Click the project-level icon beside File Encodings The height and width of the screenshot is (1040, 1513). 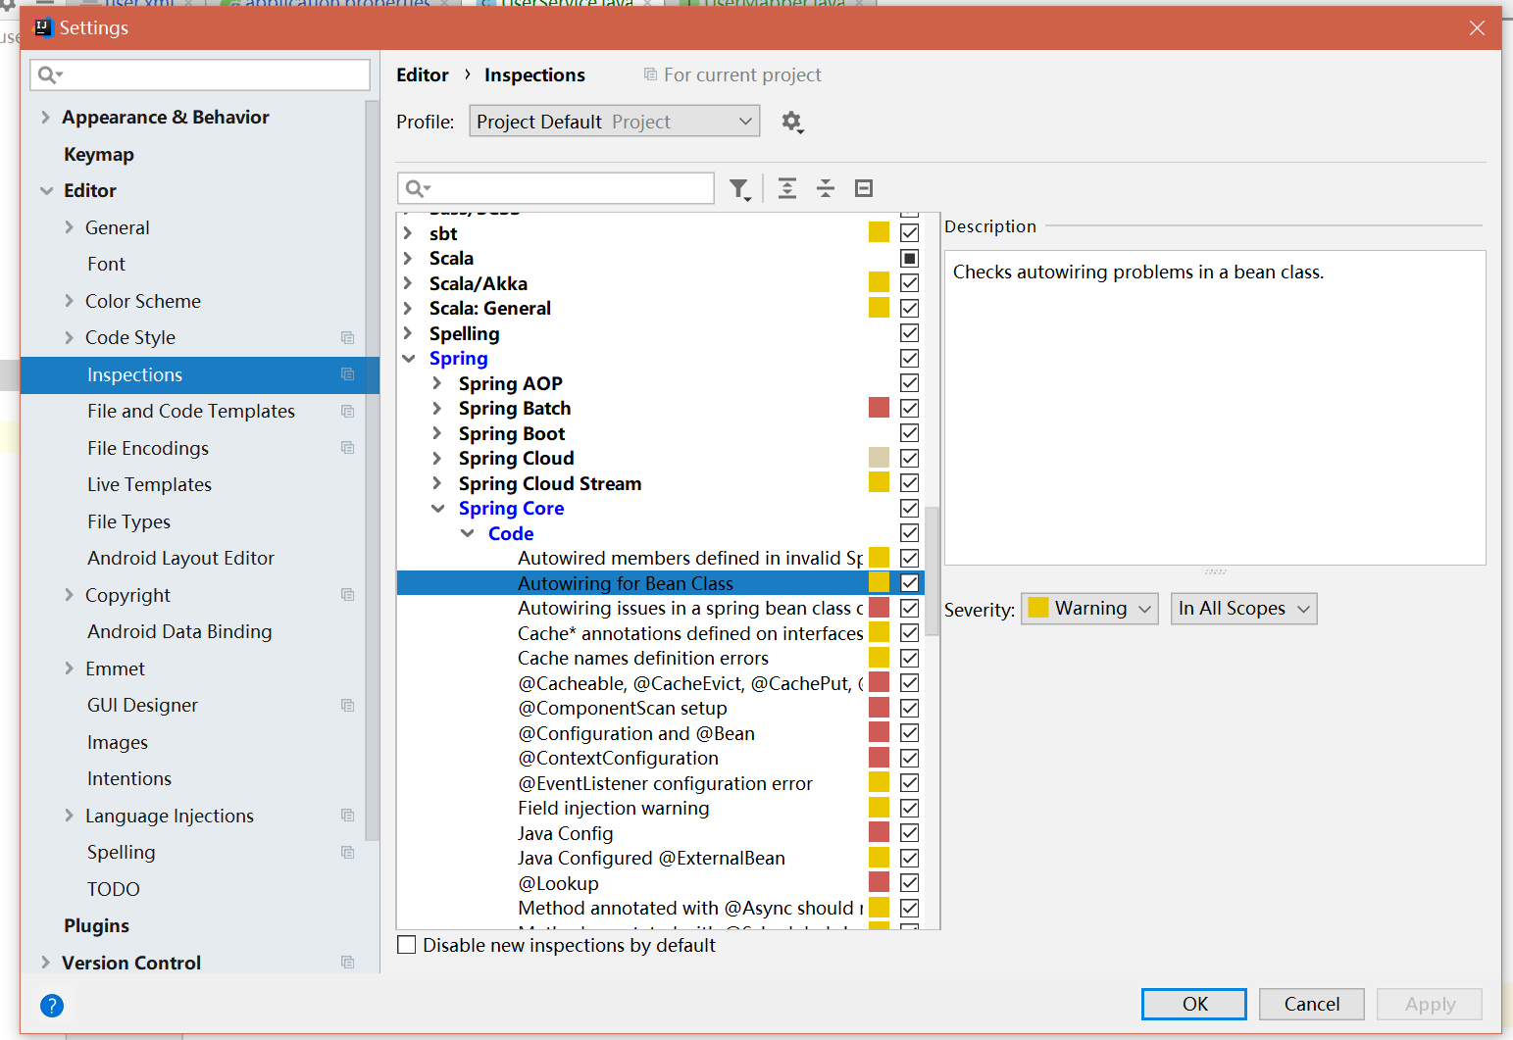[x=347, y=448]
